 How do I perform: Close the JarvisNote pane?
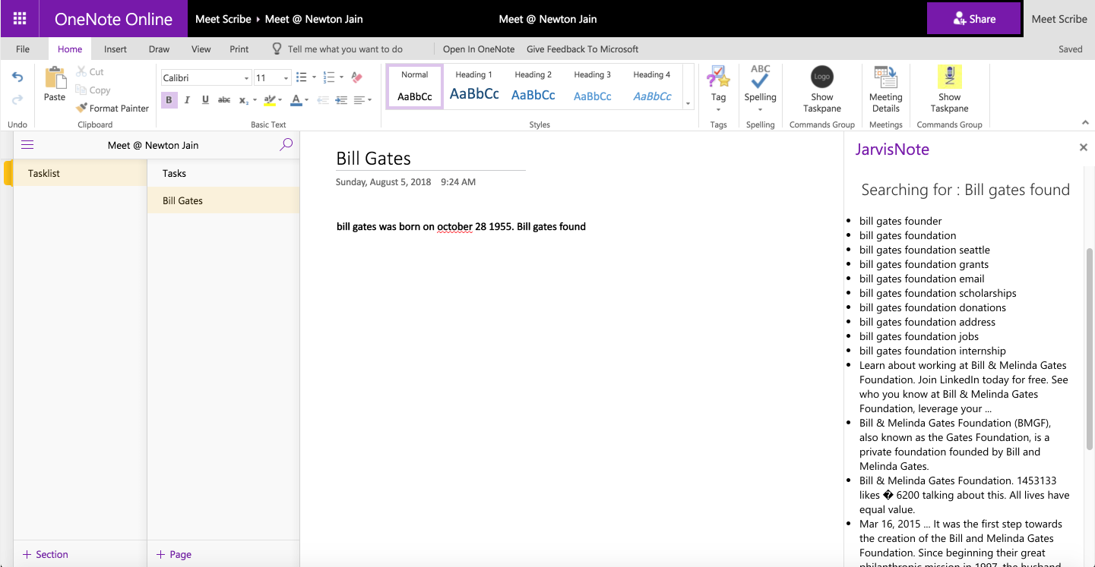[1084, 147]
